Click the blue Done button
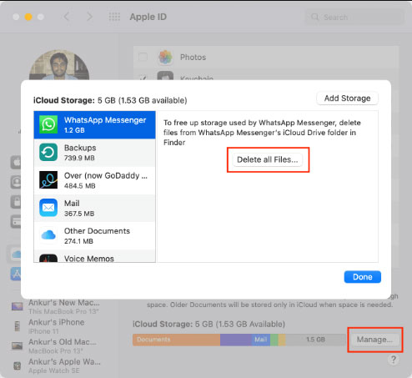Screen dimensions: 412x378 pyautogui.click(x=363, y=277)
